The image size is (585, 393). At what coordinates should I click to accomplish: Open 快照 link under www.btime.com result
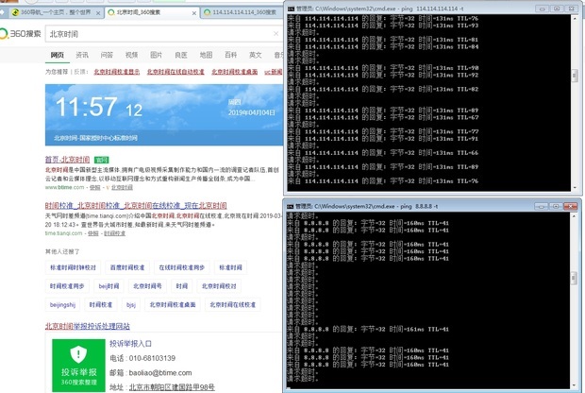point(94,187)
